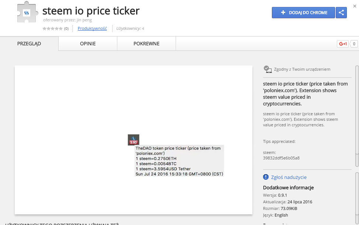The height and width of the screenshot is (225, 359).
Task: Click the steem ticker badge icon in preview
Action: pos(134,140)
